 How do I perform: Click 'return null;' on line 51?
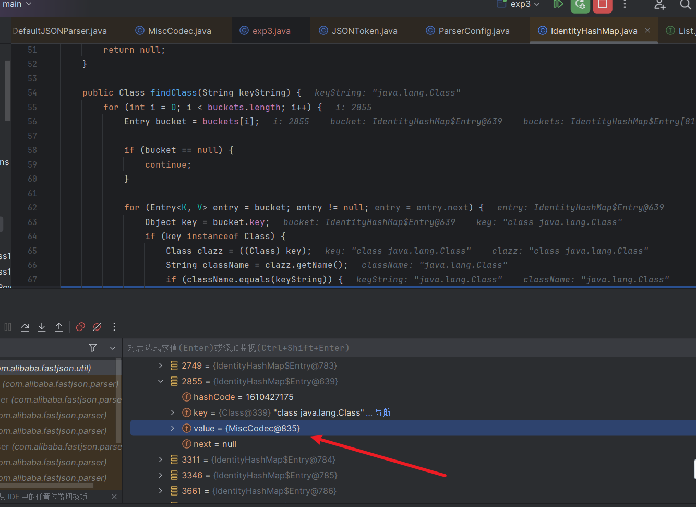tap(134, 50)
